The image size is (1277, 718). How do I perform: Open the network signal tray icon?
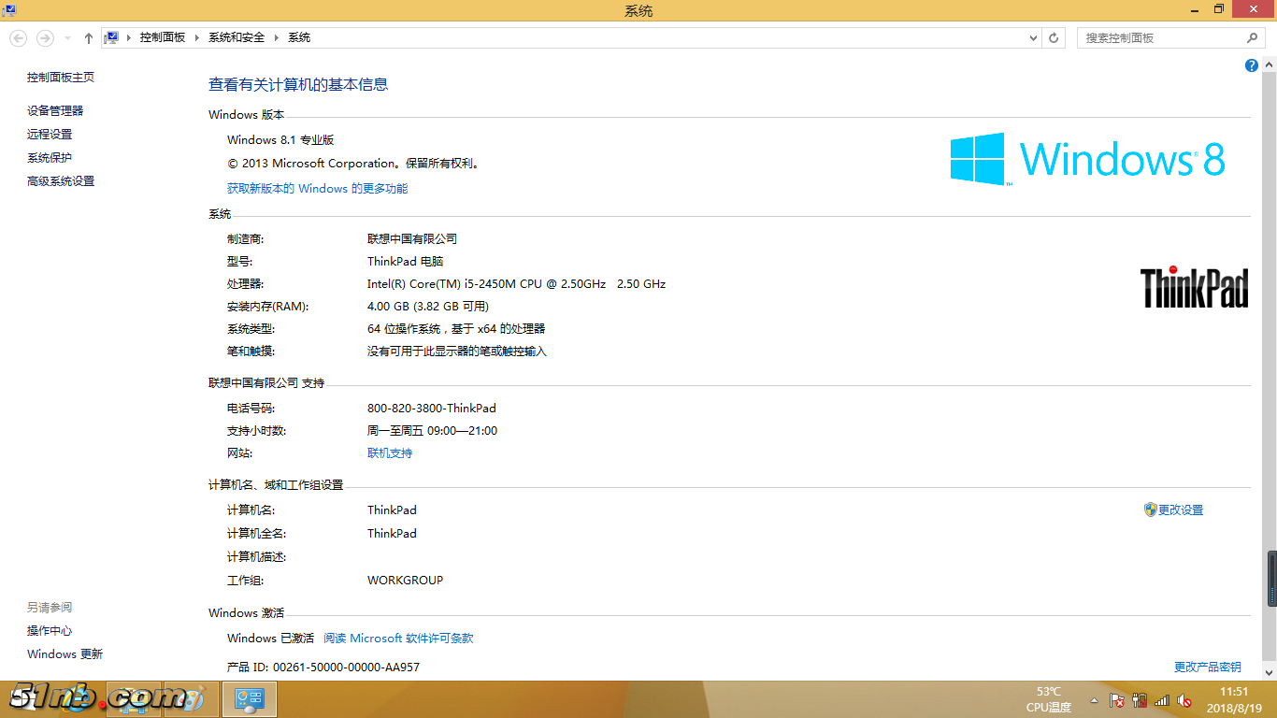(1162, 700)
